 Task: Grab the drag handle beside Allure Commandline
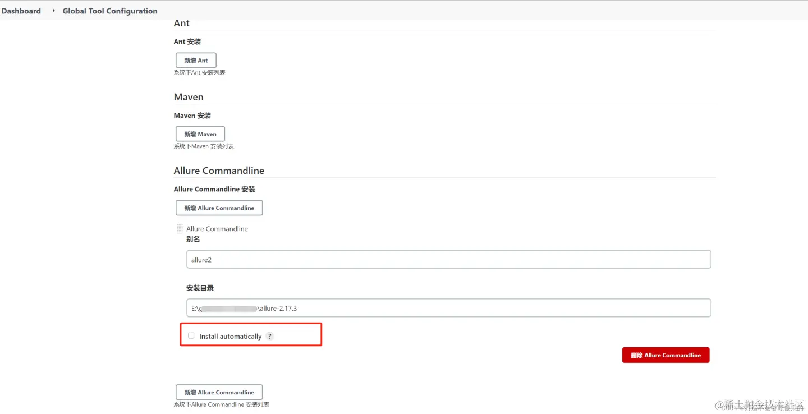[180, 229]
